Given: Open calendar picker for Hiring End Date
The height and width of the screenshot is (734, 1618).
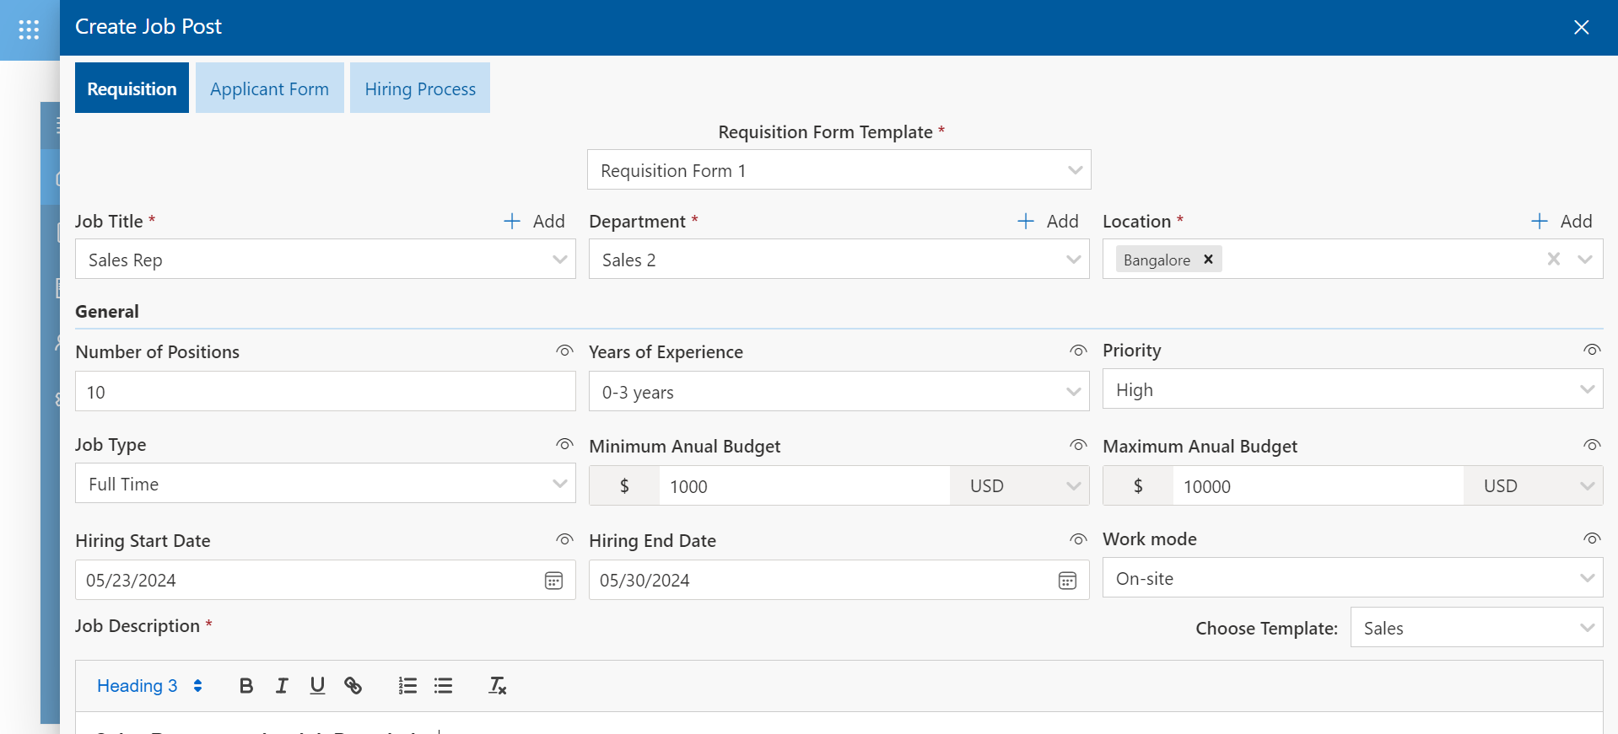Looking at the screenshot, I should (x=1067, y=581).
